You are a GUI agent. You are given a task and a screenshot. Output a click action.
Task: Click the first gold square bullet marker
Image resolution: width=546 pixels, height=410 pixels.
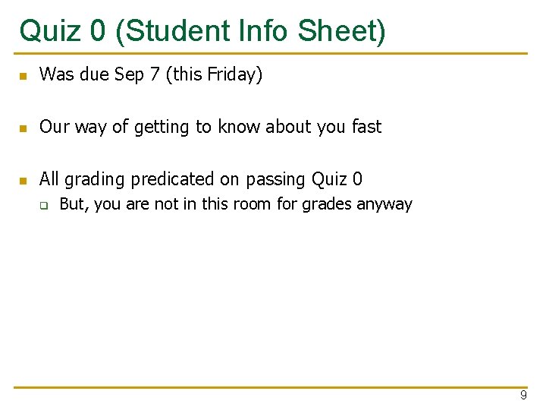24,76
